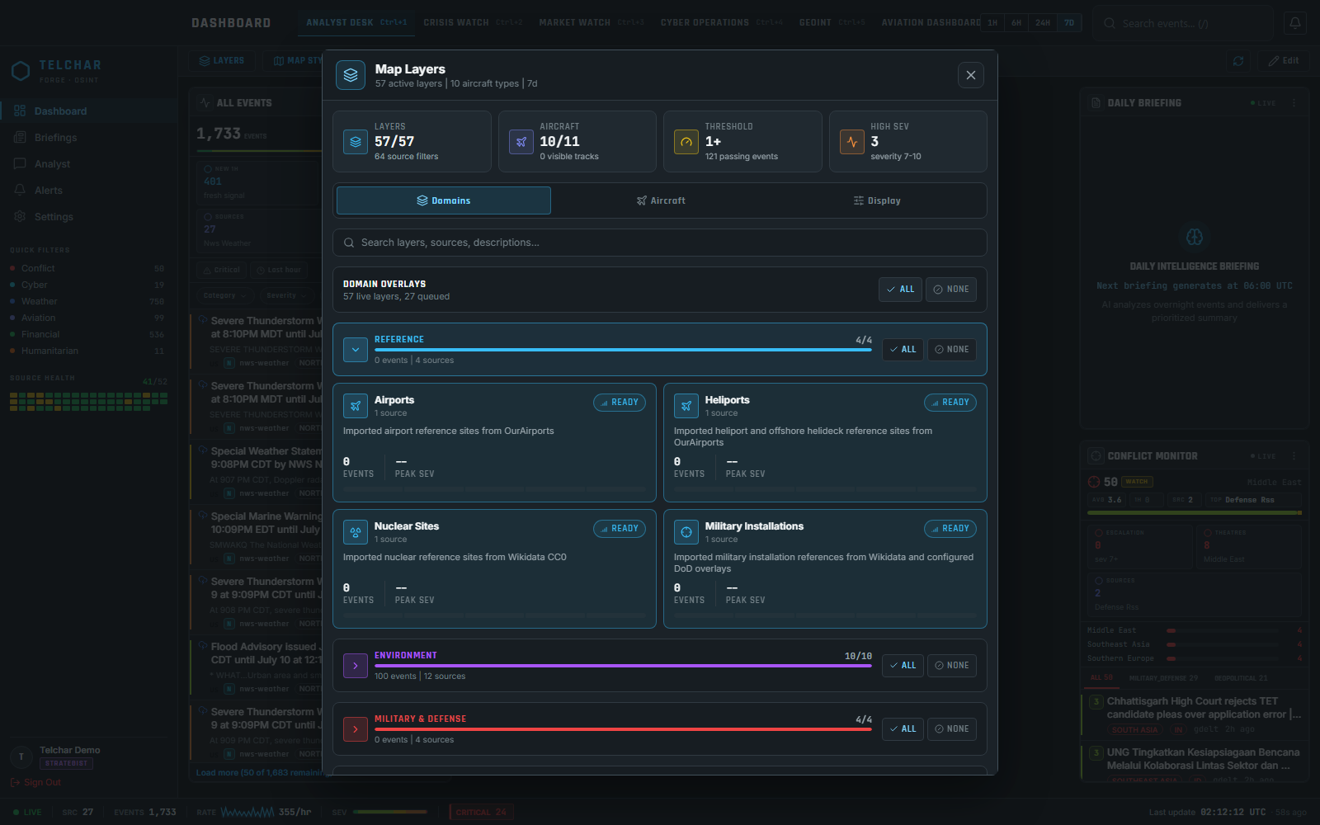This screenshot has height=825, width=1320.
Task: Open the Crisis Watch tab
Action: pyautogui.click(x=473, y=22)
